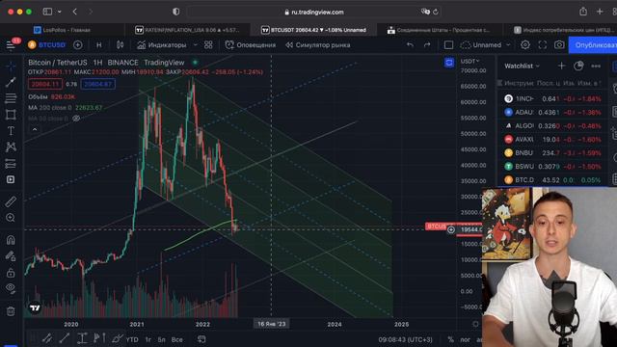Open Watchlist more options dots
This screenshot has height=347, width=617.
(x=596, y=67)
